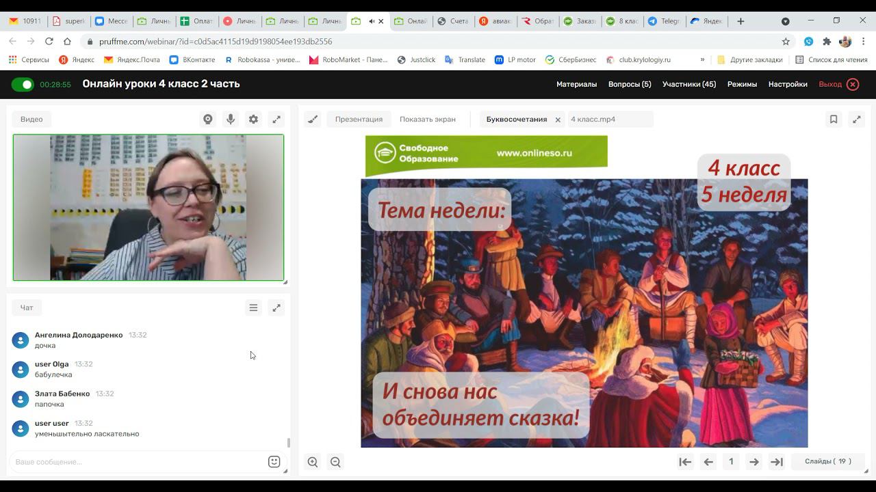Open the tab search dropdown arrow

pyautogui.click(x=786, y=21)
